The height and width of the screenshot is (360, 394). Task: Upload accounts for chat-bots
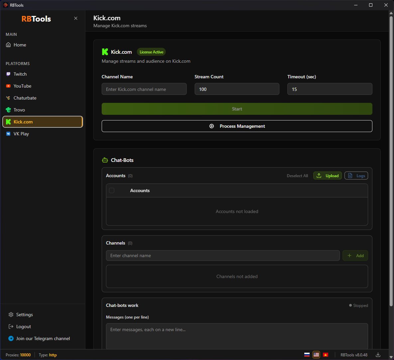point(327,176)
